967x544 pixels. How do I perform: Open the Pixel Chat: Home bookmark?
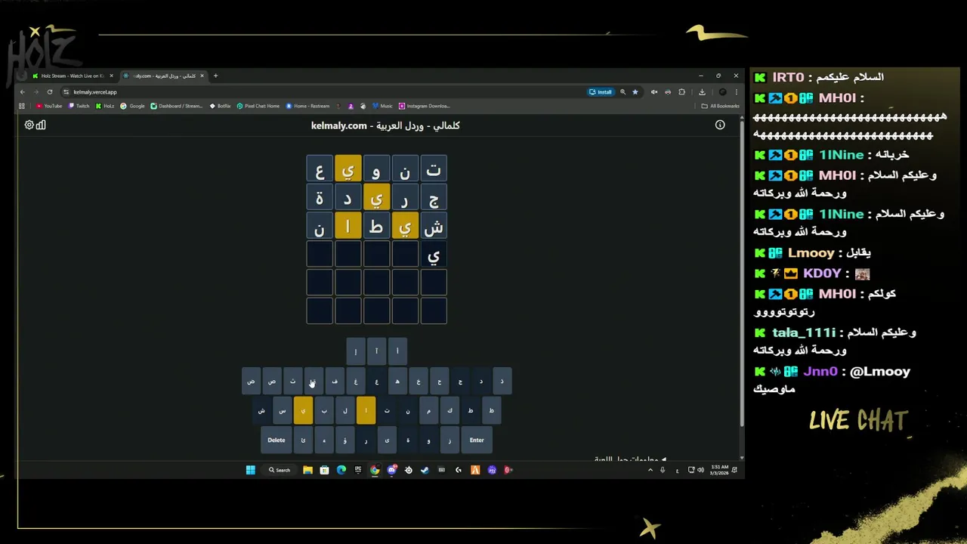coord(258,106)
